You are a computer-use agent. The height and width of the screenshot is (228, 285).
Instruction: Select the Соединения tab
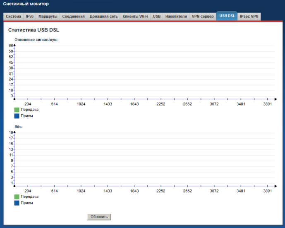point(73,17)
